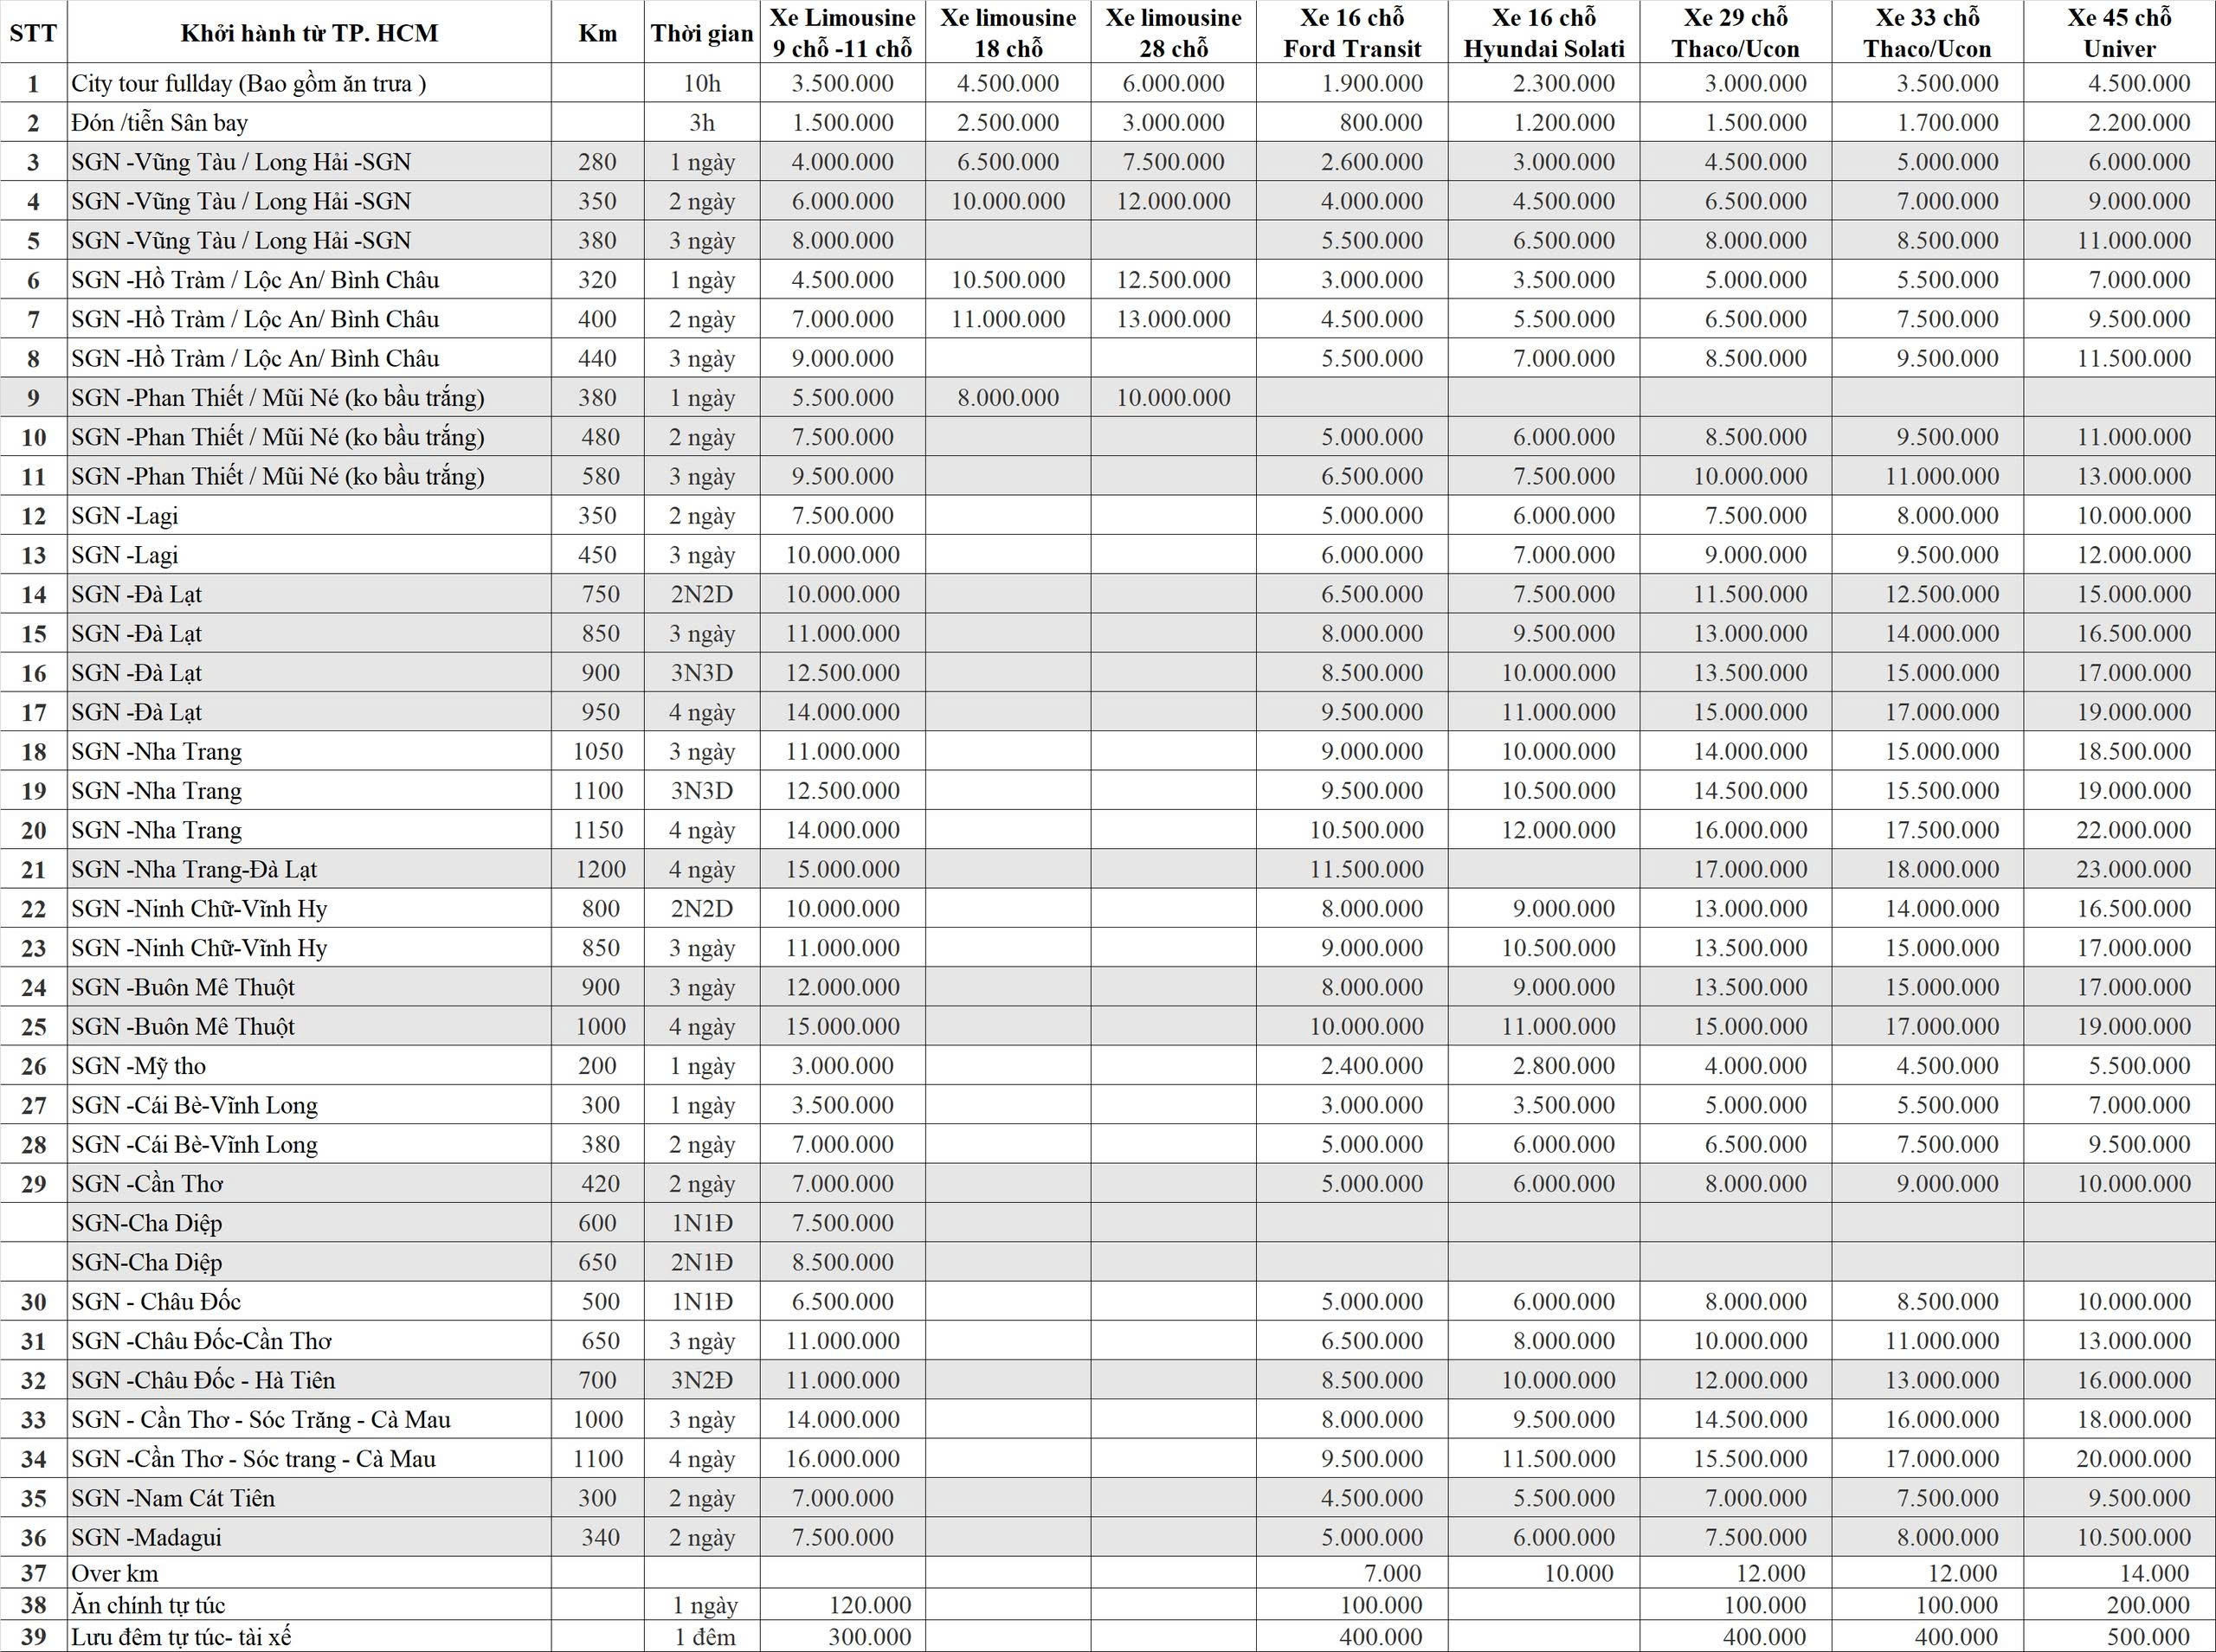The image size is (2216, 1652).
Task: Click the 'SGN -Nha Trang-Đà Lạt' cell
Action: pyautogui.click(x=194, y=870)
